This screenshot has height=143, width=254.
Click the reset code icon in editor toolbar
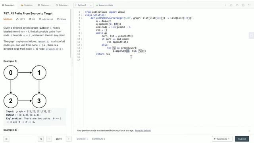[x=237, y=5]
